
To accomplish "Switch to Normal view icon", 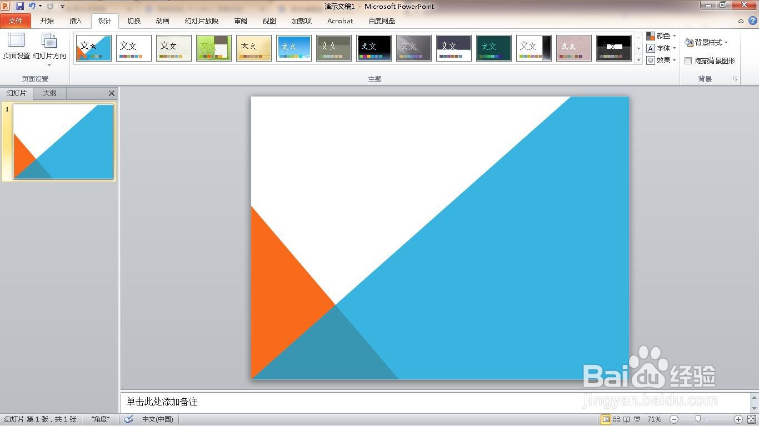I will point(606,419).
